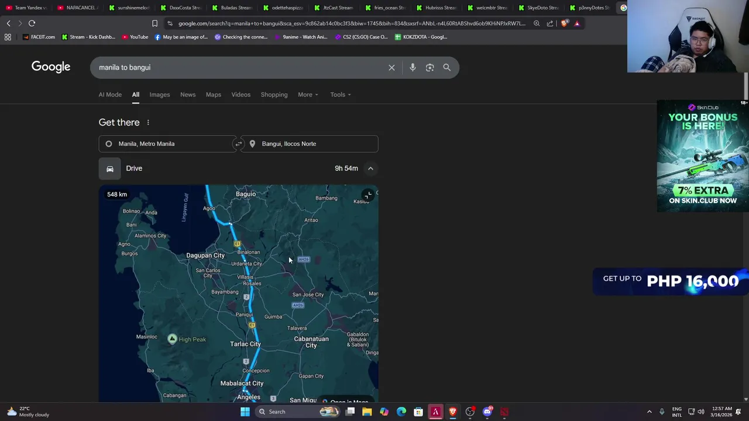Open the volume control in system tray
Image resolution: width=749 pixels, height=421 pixels.
click(x=701, y=412)
